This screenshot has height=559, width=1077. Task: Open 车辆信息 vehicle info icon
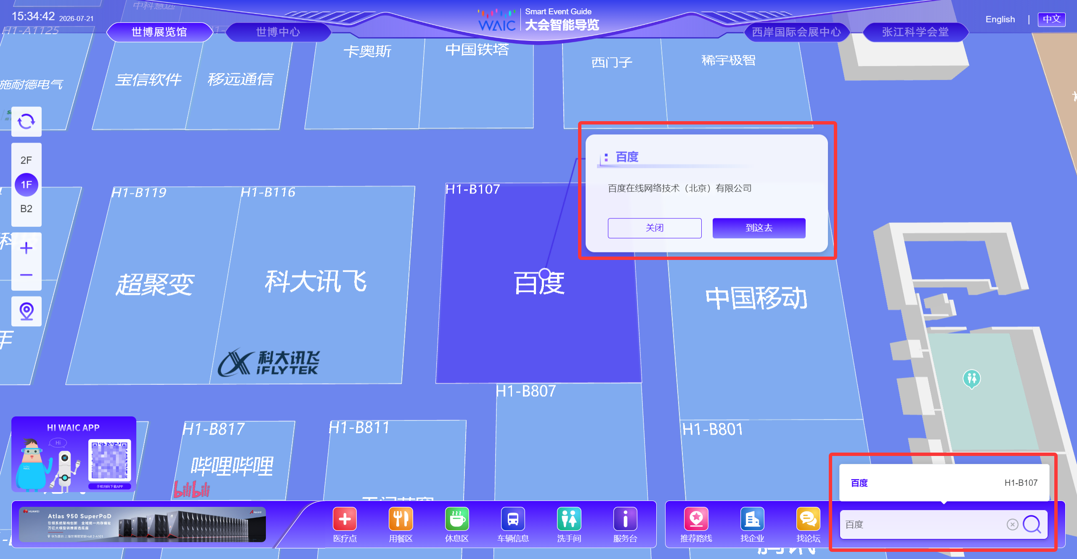click(513, 519)
